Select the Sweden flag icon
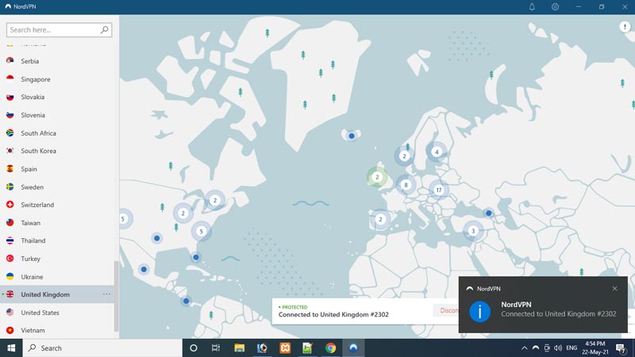This screenshot has width=635, height=357. [x=10, y=186]
